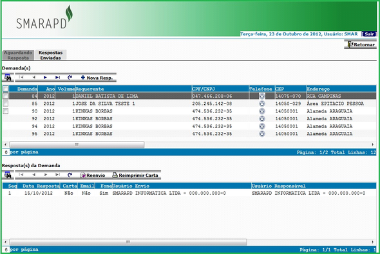The height and width of the screenshot is (254, 380).
Task: Click rows-per-page field in Demanda footer
Action: tap(6, 152)
